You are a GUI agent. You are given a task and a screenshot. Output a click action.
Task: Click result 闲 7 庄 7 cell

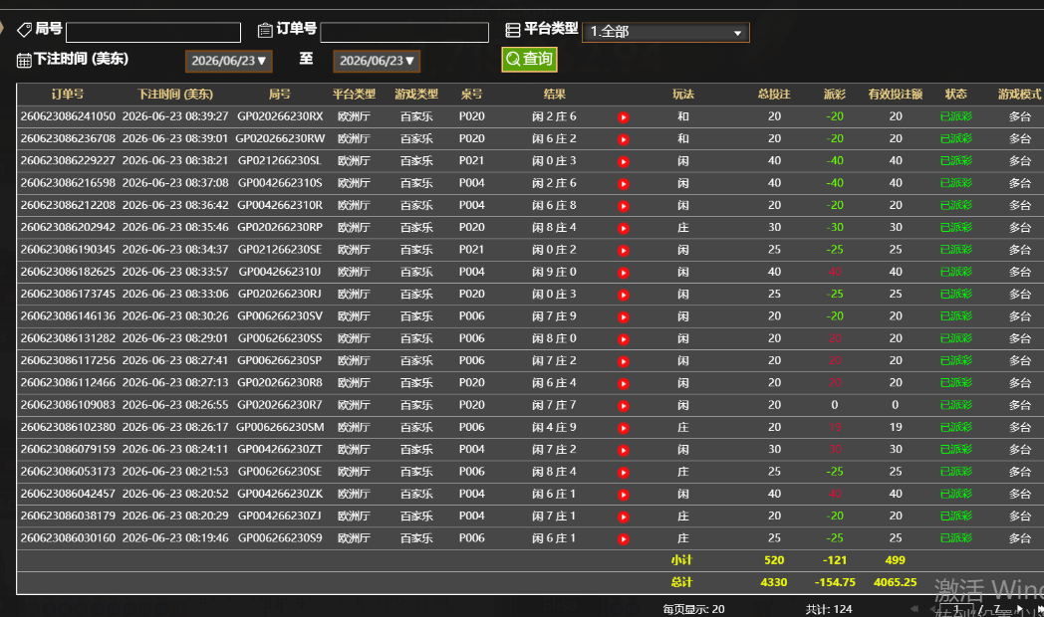pos(554,405)
